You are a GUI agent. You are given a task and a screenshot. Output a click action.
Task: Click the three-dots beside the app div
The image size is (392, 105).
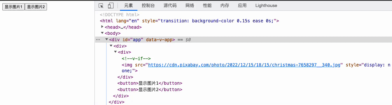point(98,40)
